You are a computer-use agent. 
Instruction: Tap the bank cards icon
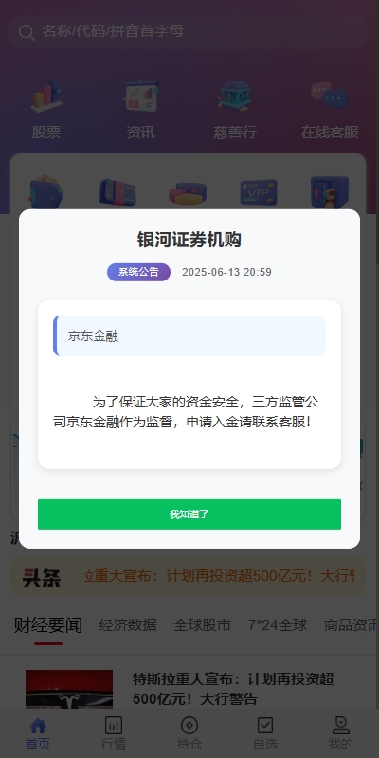pyautogui.click(x=117, y=192)
